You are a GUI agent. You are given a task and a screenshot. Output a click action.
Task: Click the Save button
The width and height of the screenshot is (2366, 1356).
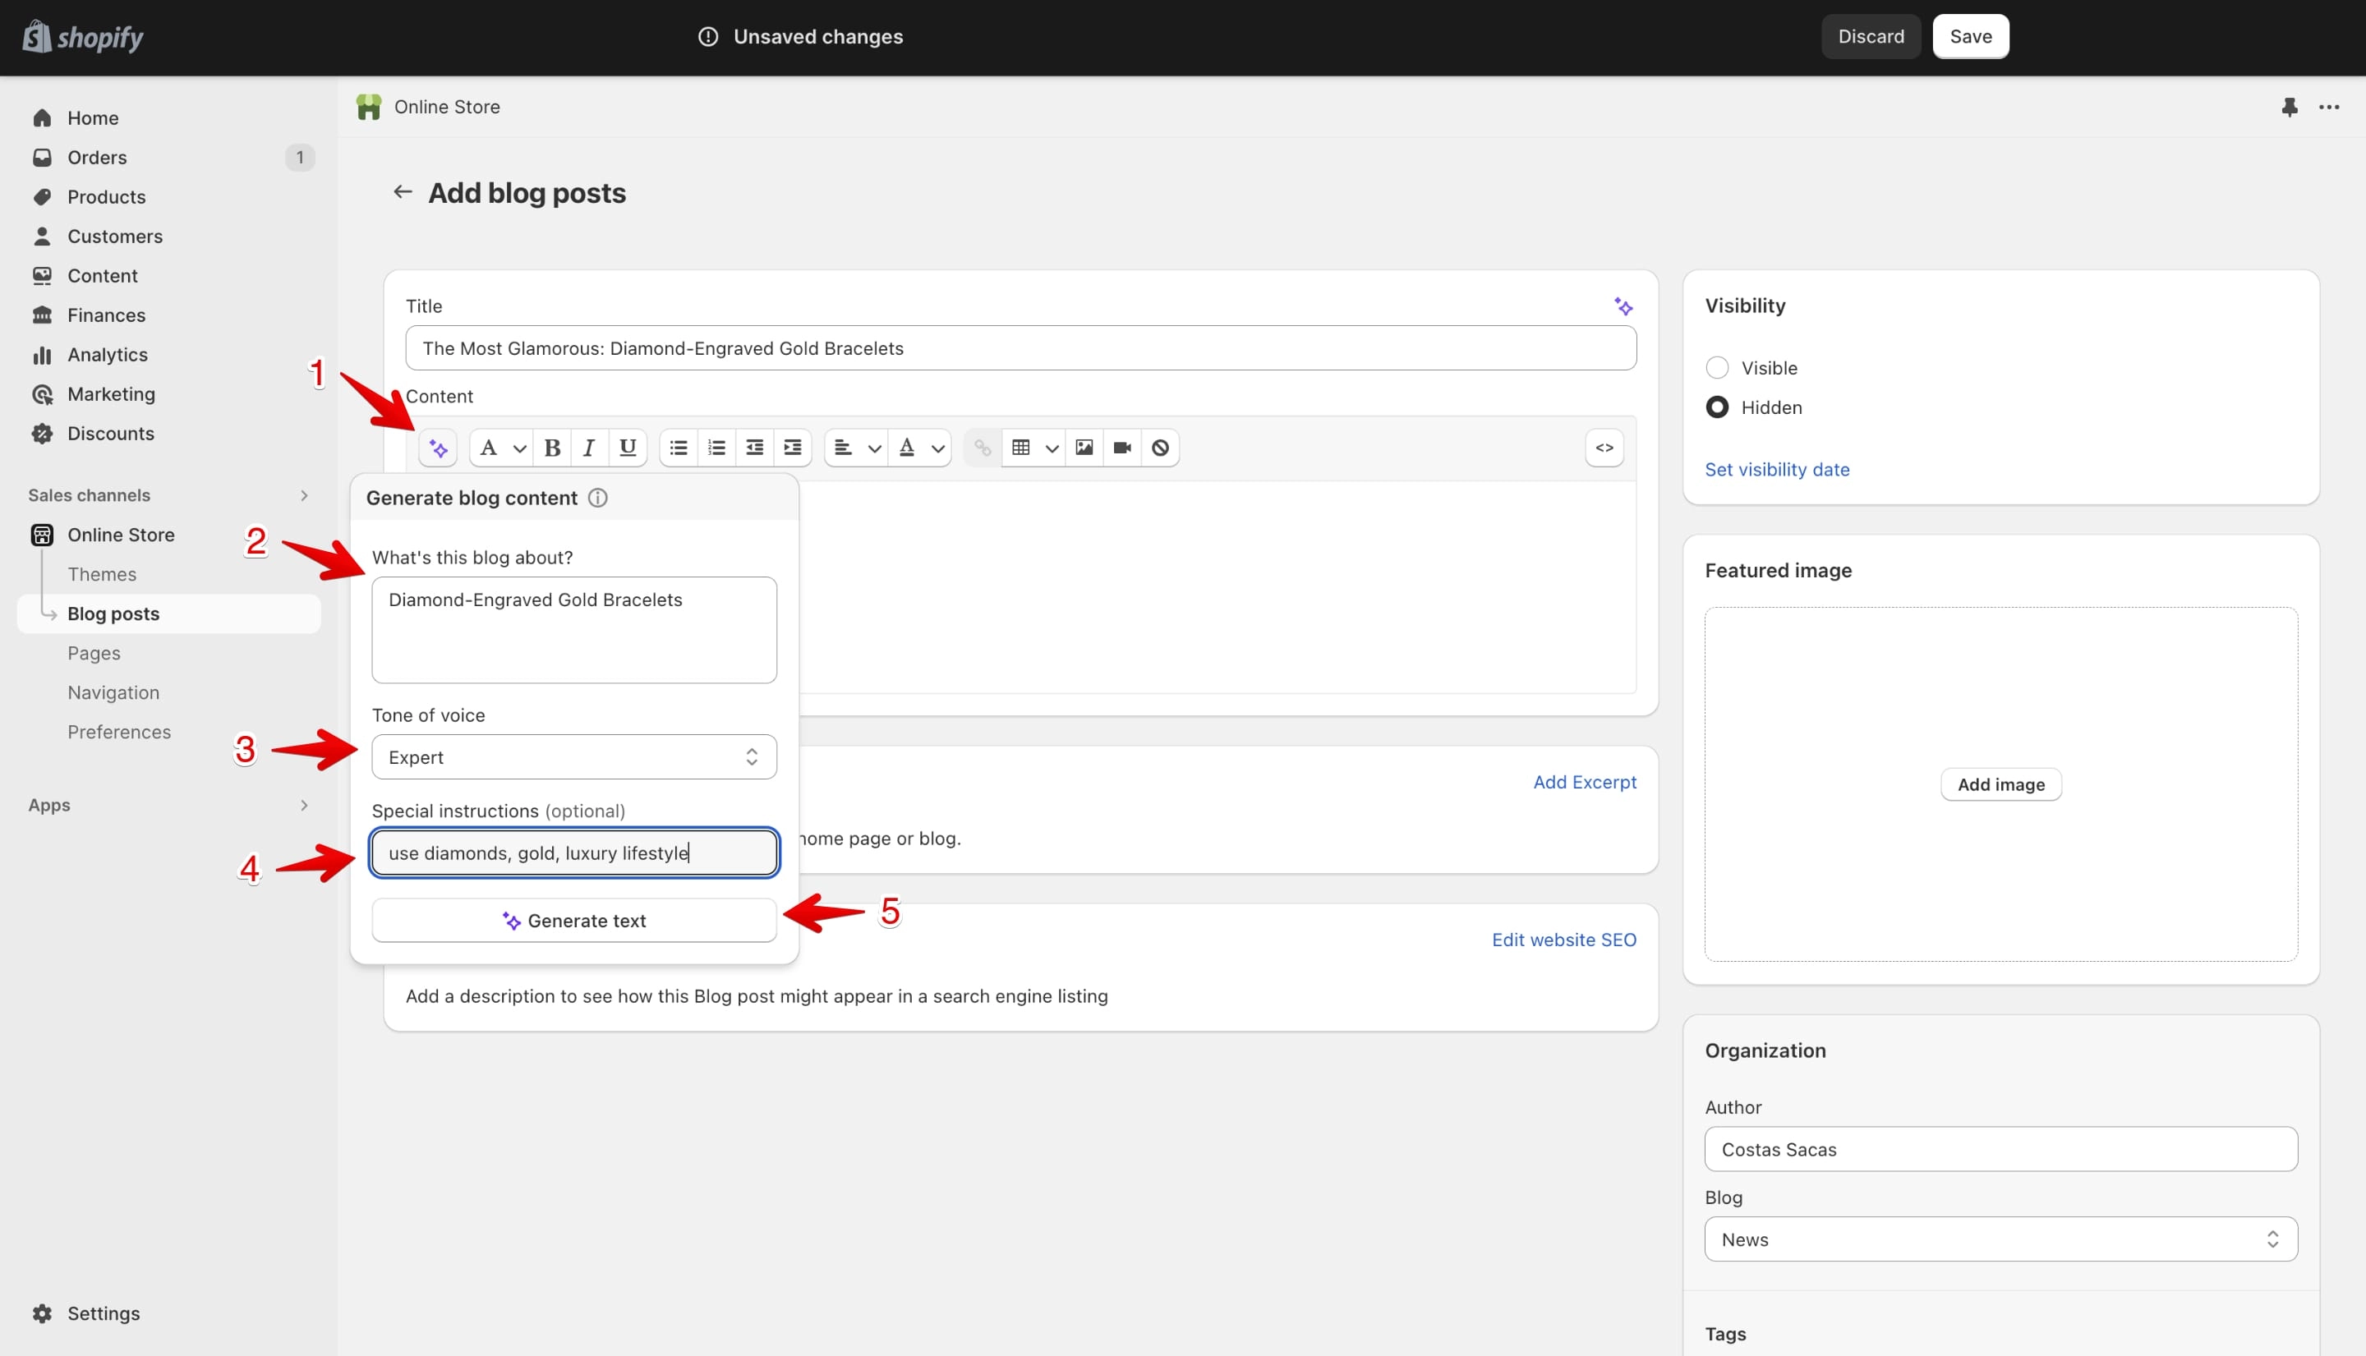(1970, 36)
